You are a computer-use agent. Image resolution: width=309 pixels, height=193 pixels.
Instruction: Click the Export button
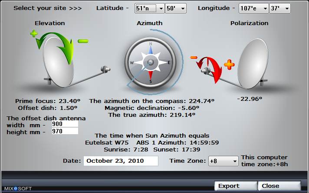pos(236,186)
